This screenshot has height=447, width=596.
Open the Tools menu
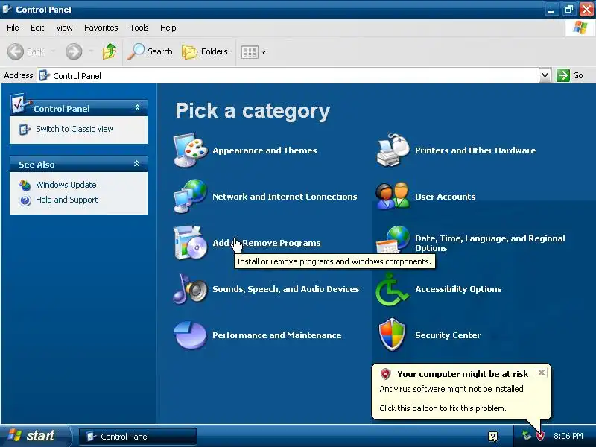(x=139, y=28)
